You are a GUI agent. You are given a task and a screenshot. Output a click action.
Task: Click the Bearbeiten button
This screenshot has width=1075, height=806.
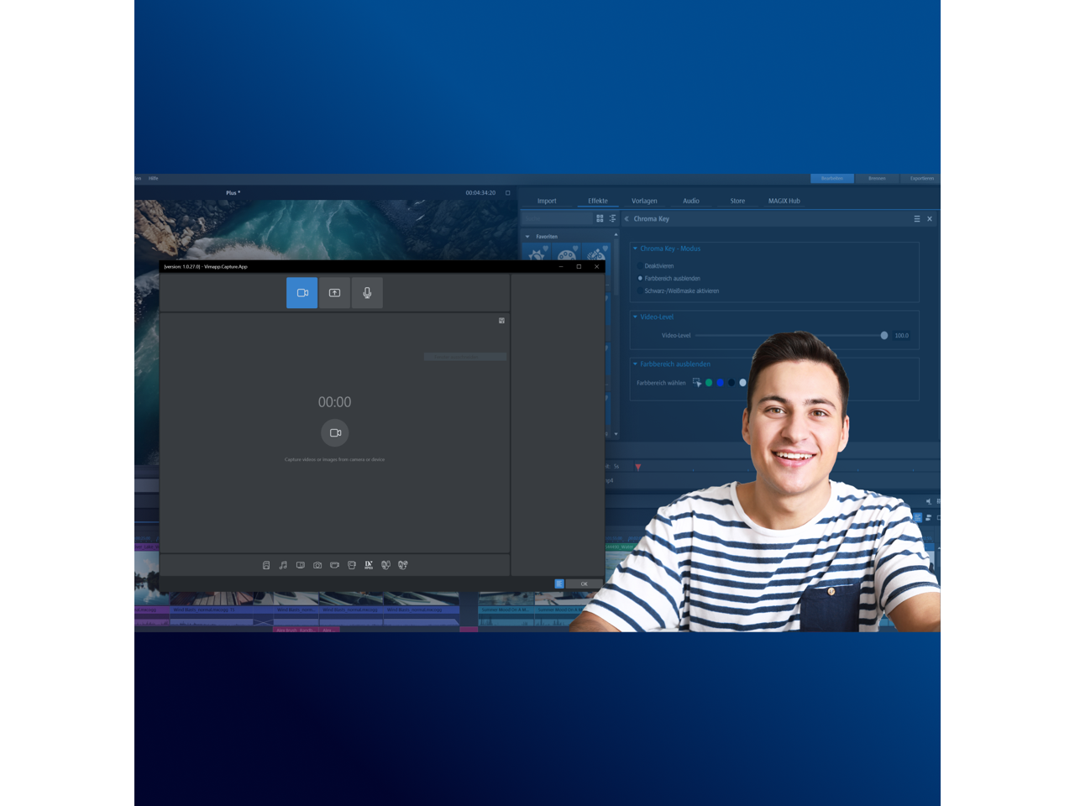pyautogui.click(x=832, y=178)
